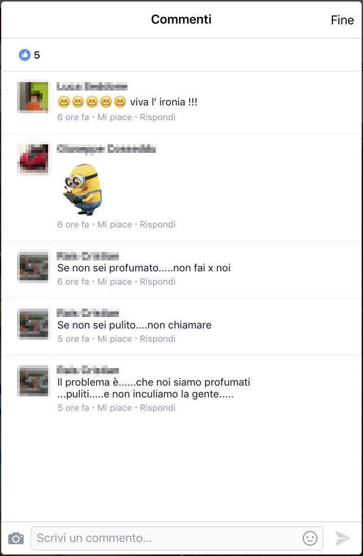The image size is (363, 556).
Task: Like the 'Il problema è' comment
Action: (114, 408)
